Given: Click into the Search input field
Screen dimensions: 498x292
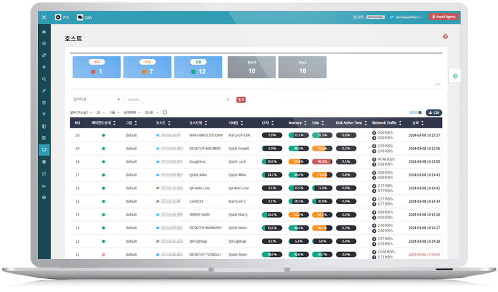Looking at the screenshot, I should [x=174, y=99].
